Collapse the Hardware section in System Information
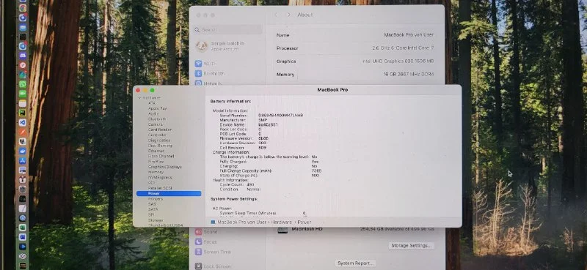587x270 pixels. tap(139, 98)
